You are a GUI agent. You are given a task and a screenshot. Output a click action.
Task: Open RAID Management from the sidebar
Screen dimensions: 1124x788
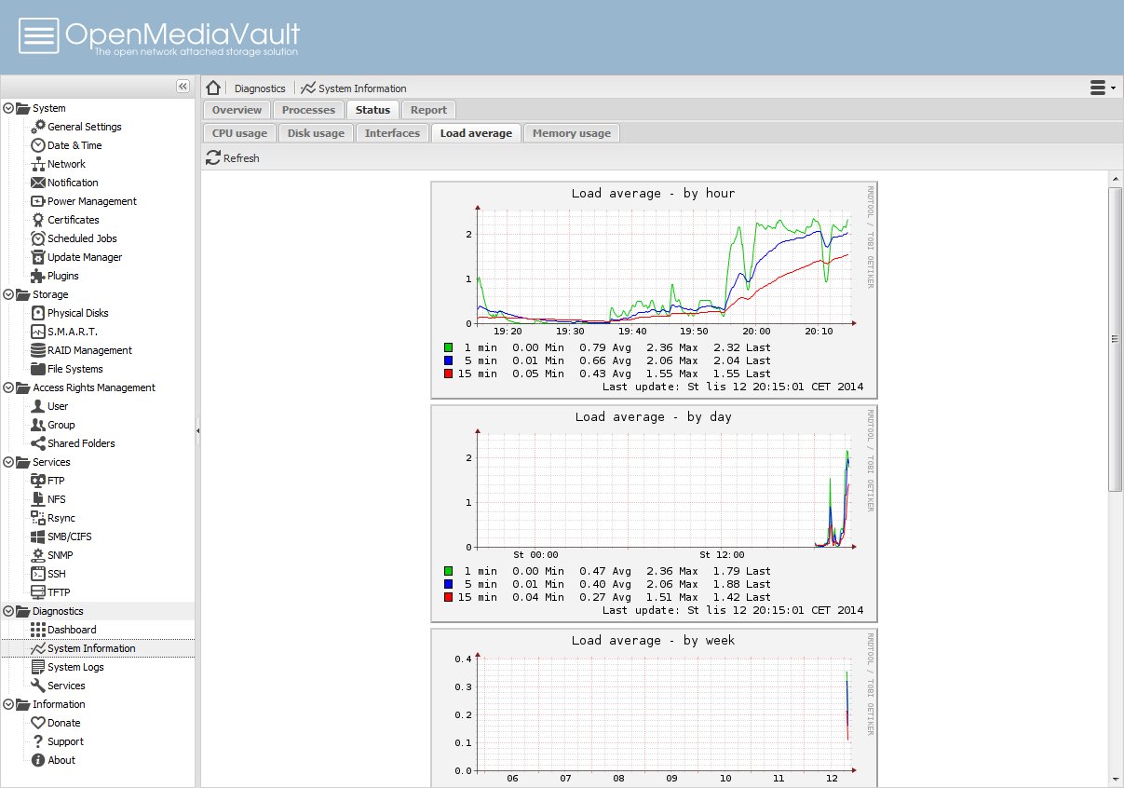pos(89,350)
